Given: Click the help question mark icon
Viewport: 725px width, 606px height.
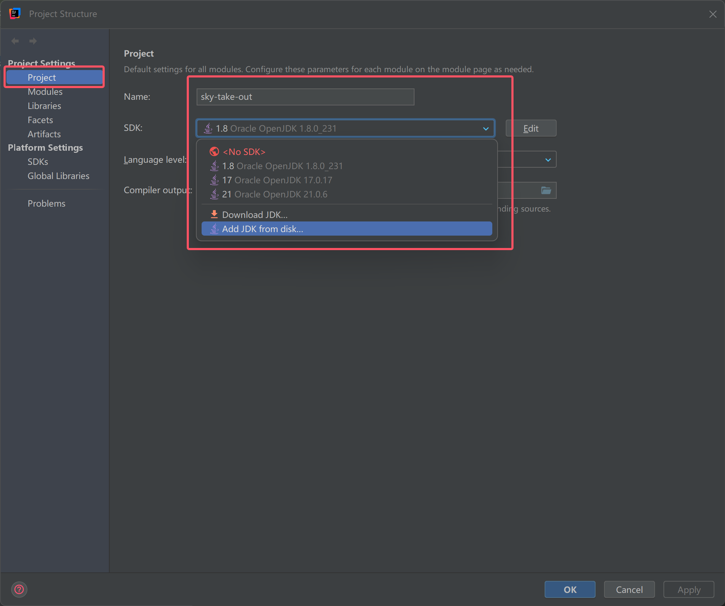Looking at the screenshot, I should point(19,589).
